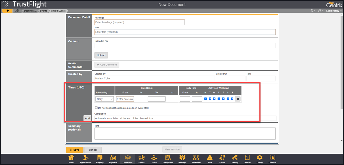344x165 pixels.
Task: Expand the Colin Harley user menu
Action: pos(333,11)
